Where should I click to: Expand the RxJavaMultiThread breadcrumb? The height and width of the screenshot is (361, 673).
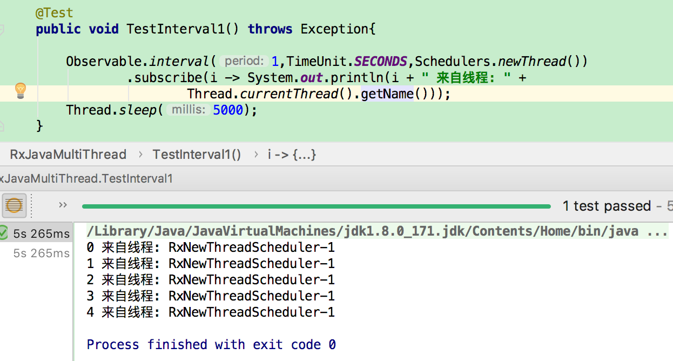[68, 154]
